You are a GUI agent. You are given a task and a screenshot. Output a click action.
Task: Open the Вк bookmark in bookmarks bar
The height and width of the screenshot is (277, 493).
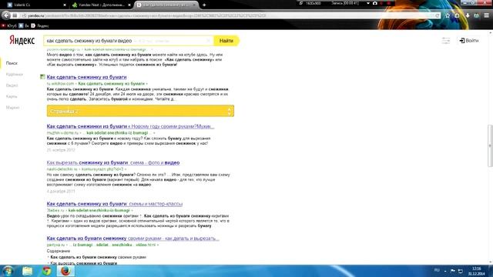tap(24, 25)
